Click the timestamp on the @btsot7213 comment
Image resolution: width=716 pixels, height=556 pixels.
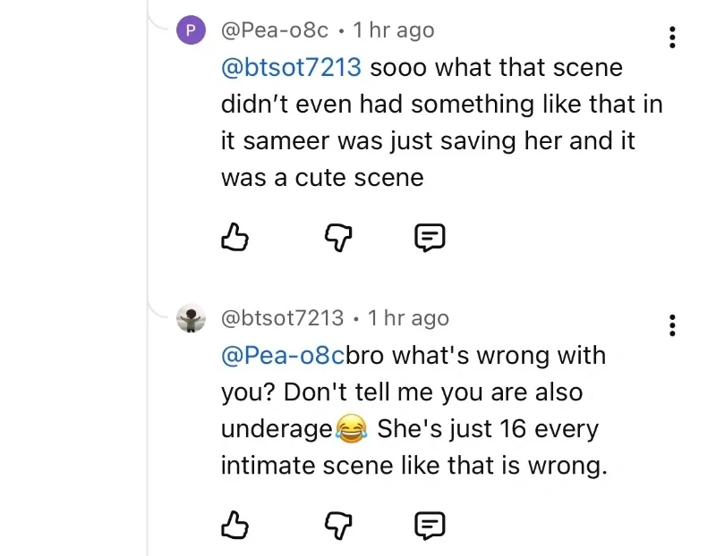click(x=408, y=318)
